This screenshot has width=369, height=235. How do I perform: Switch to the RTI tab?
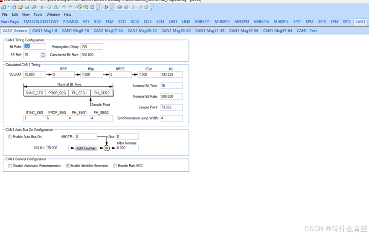pos(86,22)
